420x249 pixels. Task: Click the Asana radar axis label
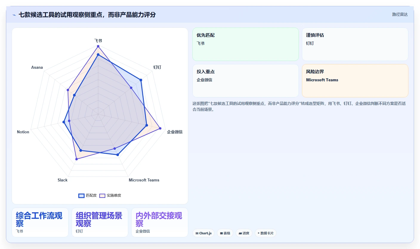37,67
